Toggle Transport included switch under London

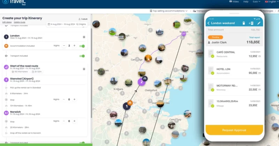[82, 56]
